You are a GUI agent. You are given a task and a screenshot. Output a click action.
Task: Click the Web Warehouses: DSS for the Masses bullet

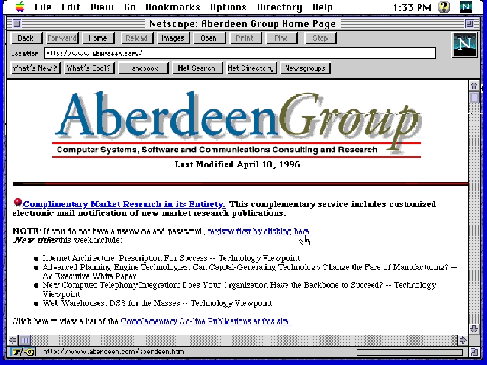pos(157,303)
